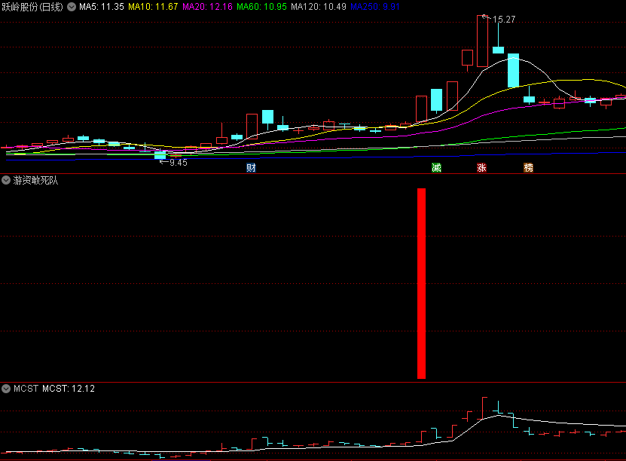626x461 pixels.
Task: Click the 游资敢死队 indicator name
Action: pyautogui.click(x=35, y=181)
